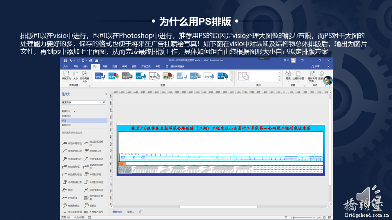Open the 页面设置 dialog launcher

click(89, 86)
